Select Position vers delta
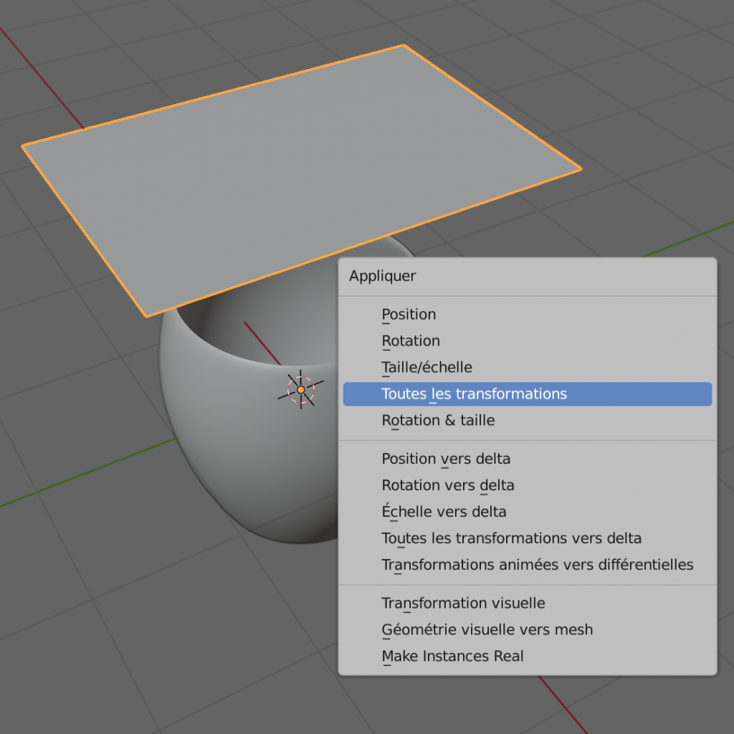Screen dimensions: 734x734 pyautogui.click(x=446, y=459)
